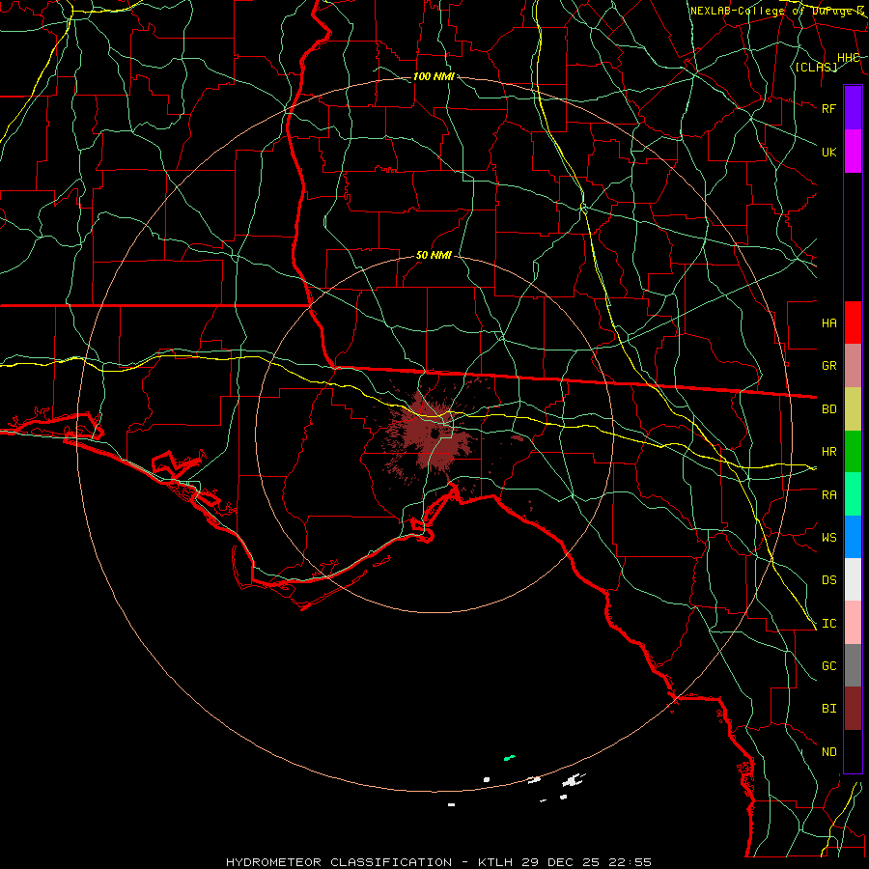The height and width of the screenshot is (869, 869).
Task: Click the "100 NMI" range ring label
Action: pos(434,76)
